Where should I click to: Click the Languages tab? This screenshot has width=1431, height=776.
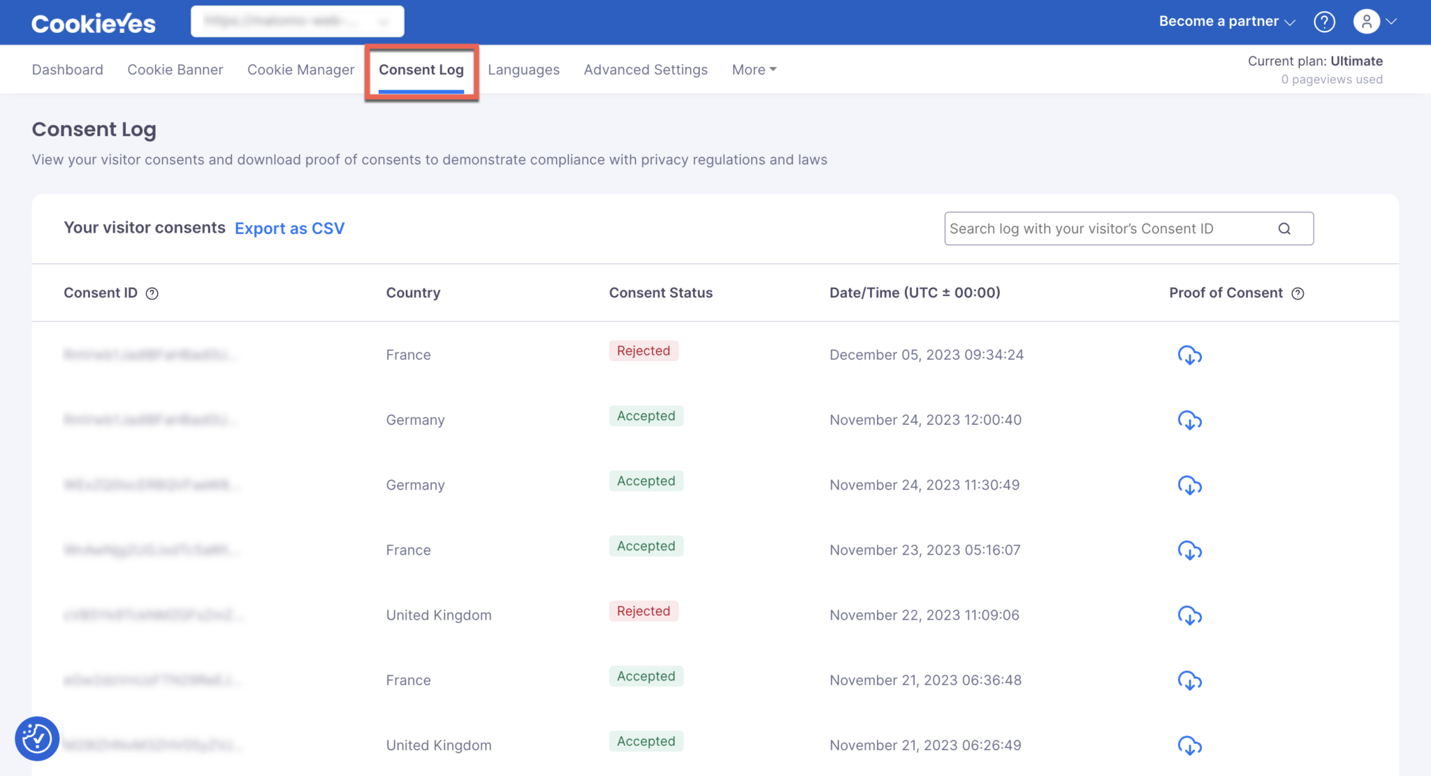pos(523,69)
